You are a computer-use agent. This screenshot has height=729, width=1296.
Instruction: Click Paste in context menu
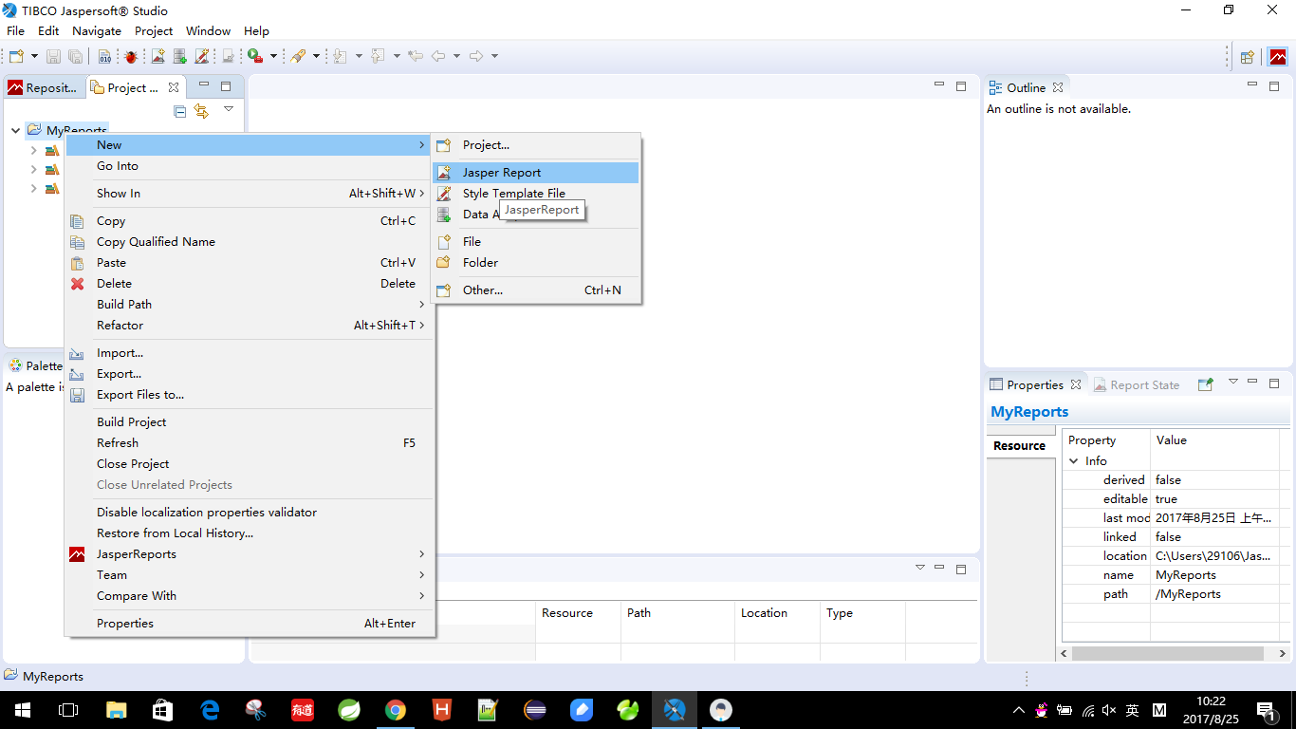pos(250,262)
